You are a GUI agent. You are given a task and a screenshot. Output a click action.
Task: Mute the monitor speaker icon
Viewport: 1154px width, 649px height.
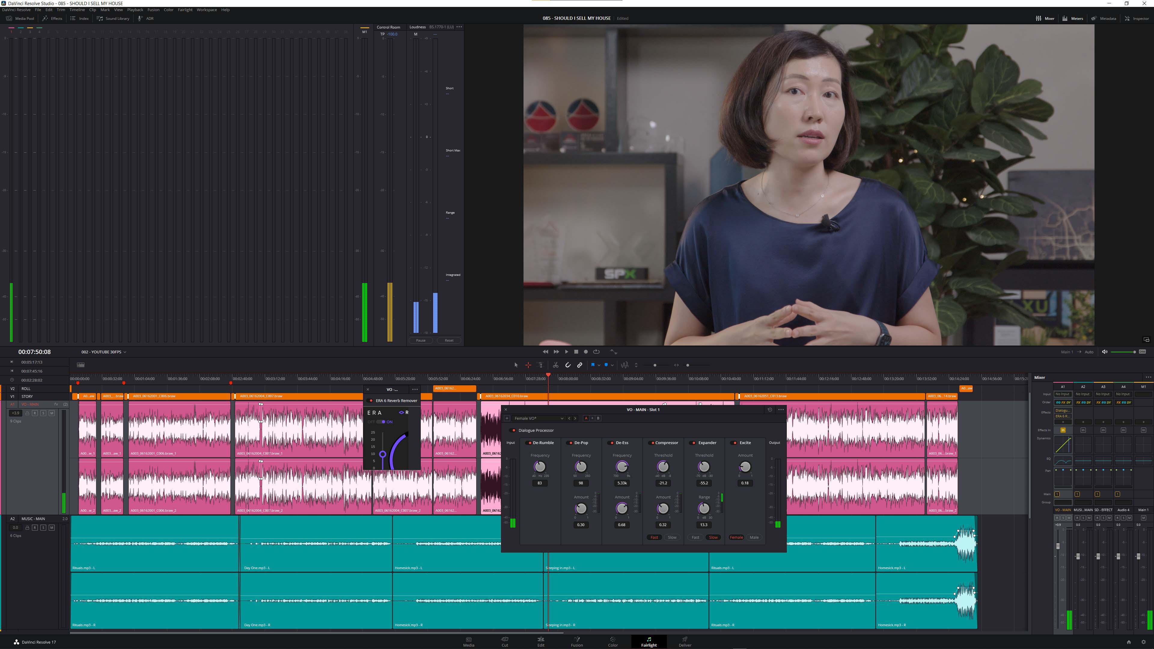pos(1105,352)
